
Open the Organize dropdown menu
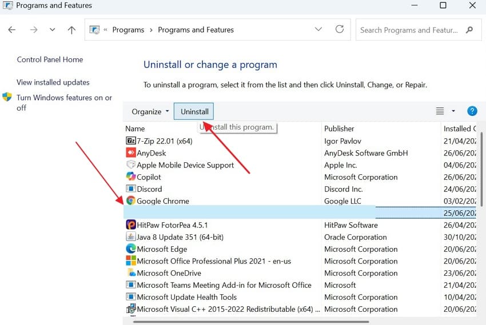coord(150,111)
